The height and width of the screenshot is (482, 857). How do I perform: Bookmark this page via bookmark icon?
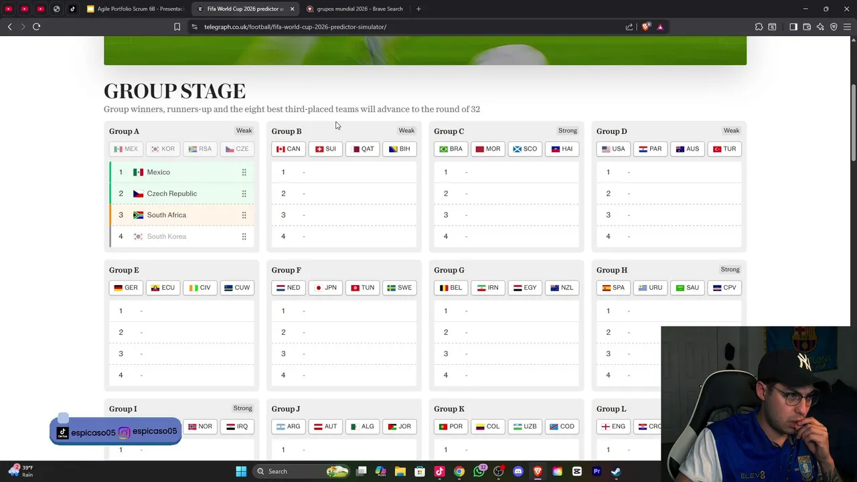[177, 27]
